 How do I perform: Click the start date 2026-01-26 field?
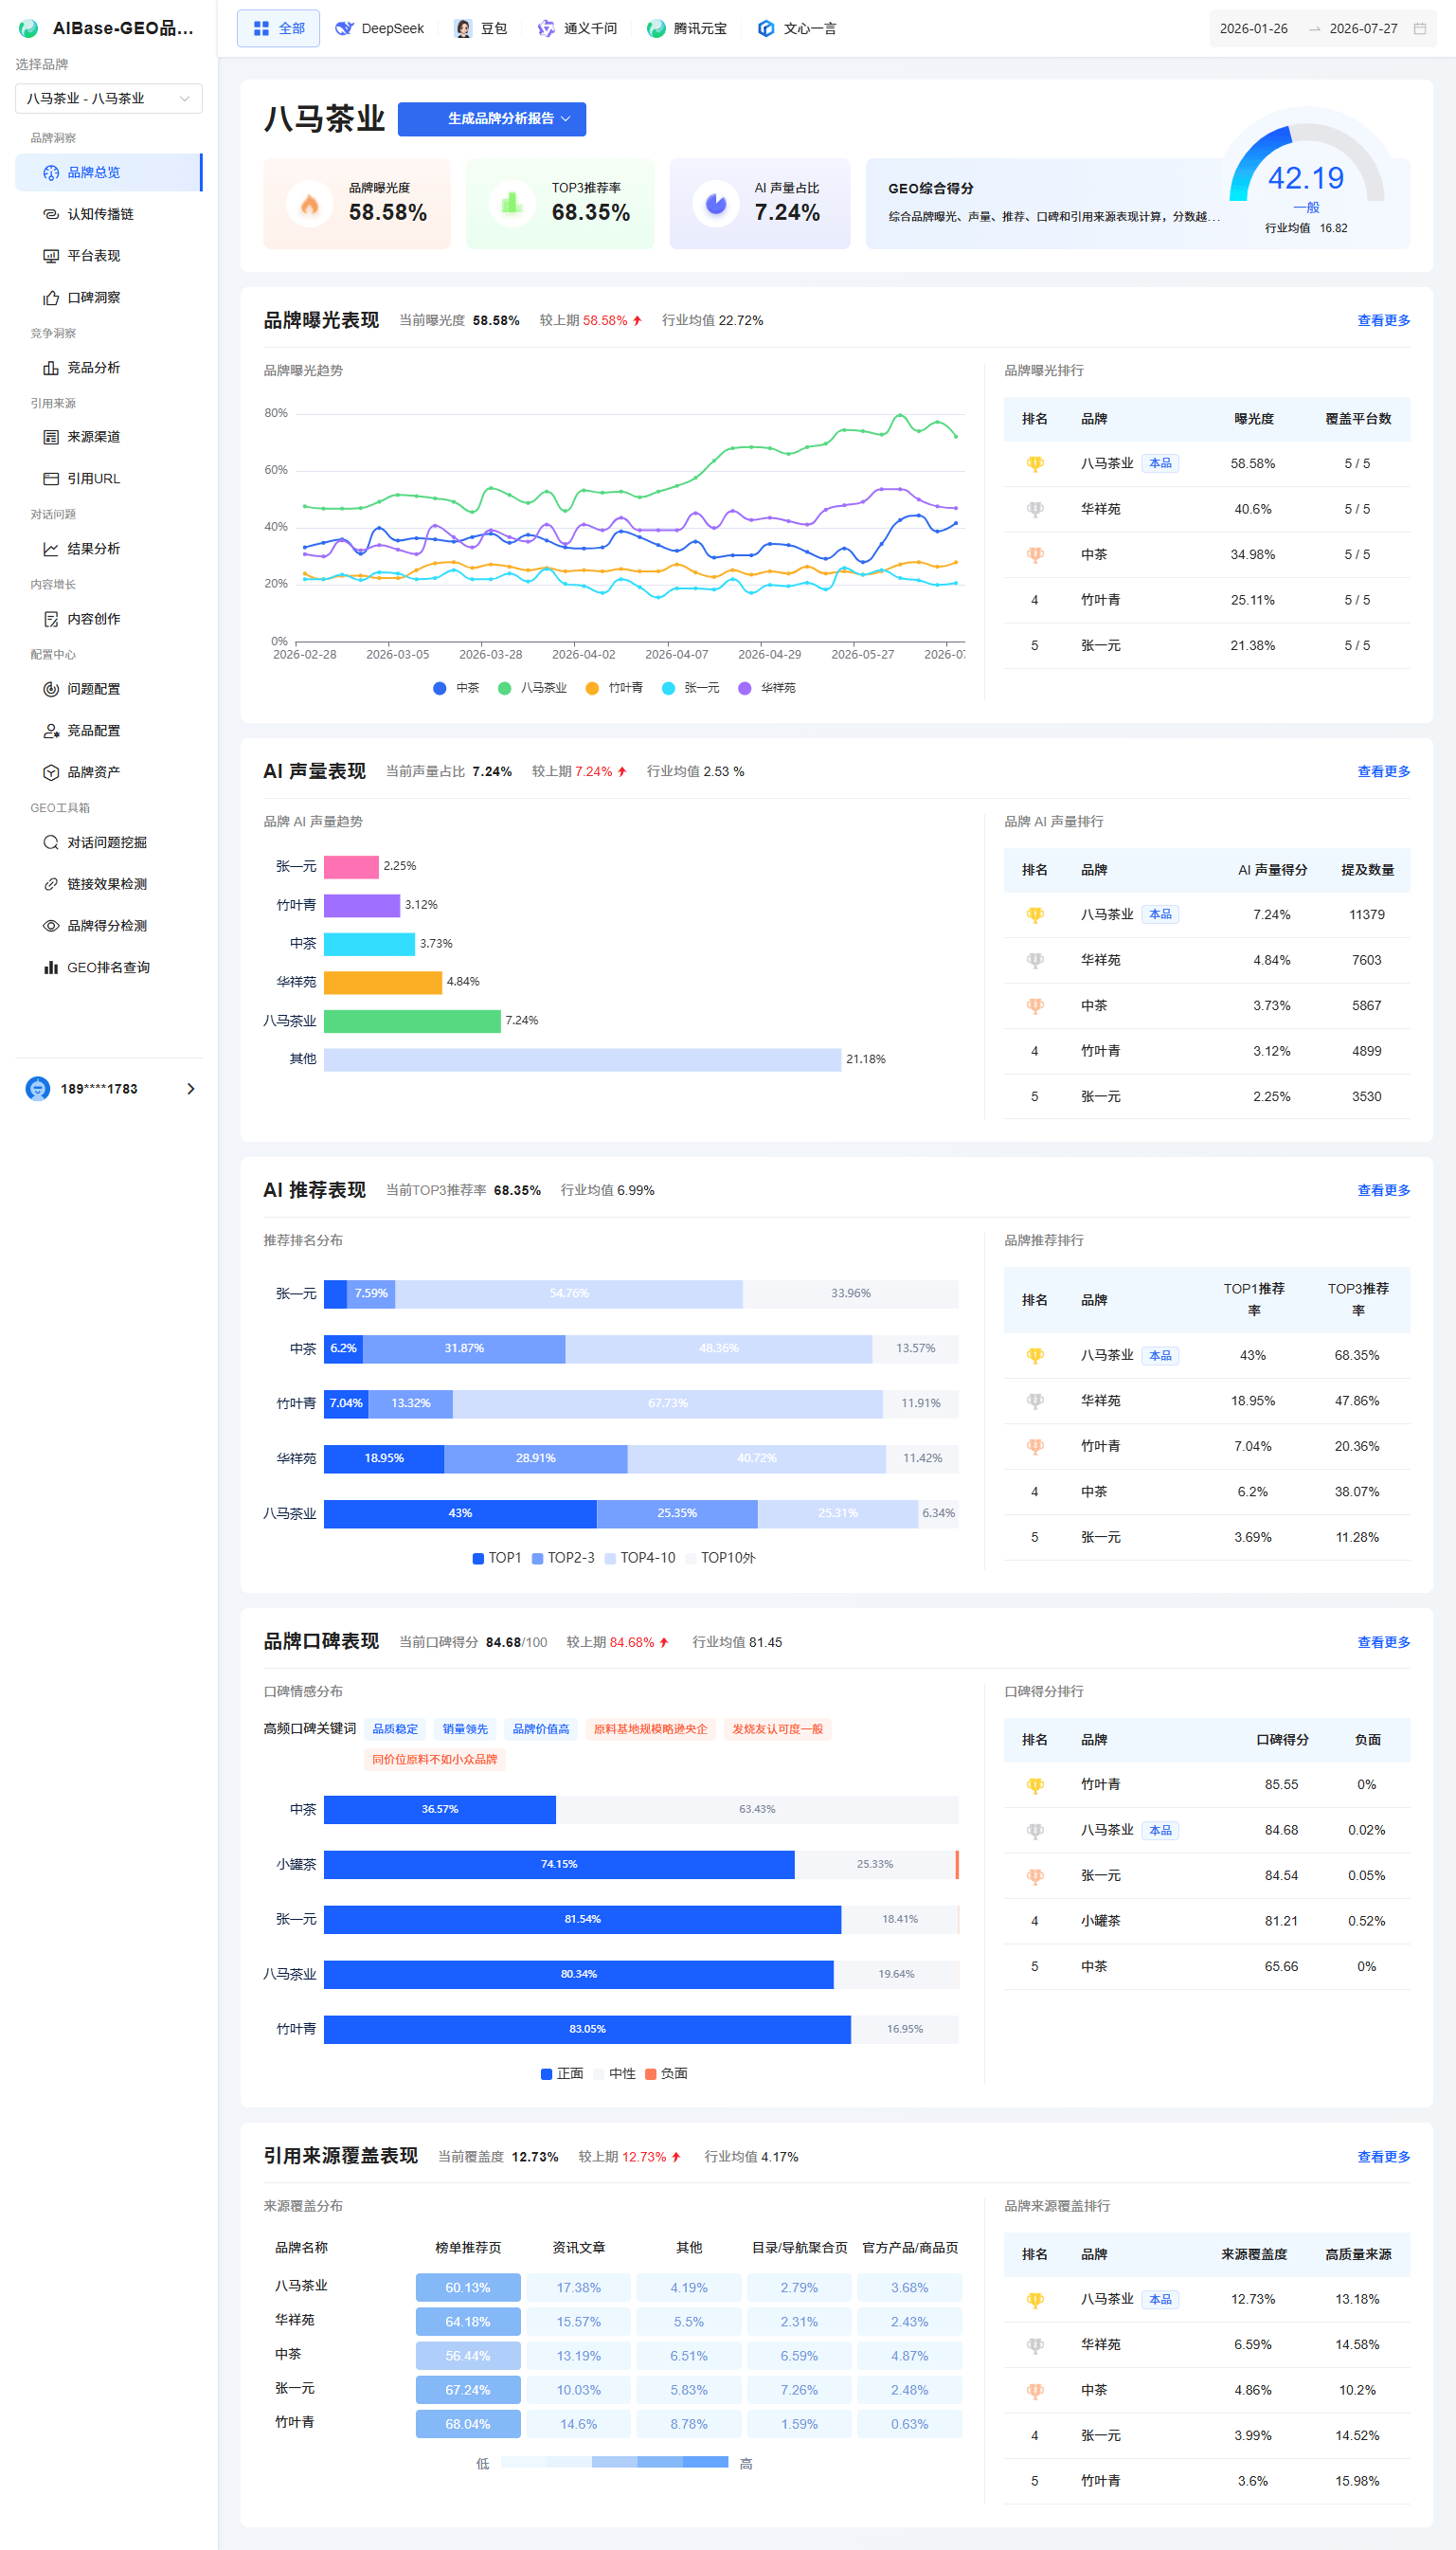pos(1254,29)
